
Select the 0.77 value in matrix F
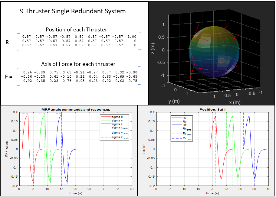click(x=107, y=73)
